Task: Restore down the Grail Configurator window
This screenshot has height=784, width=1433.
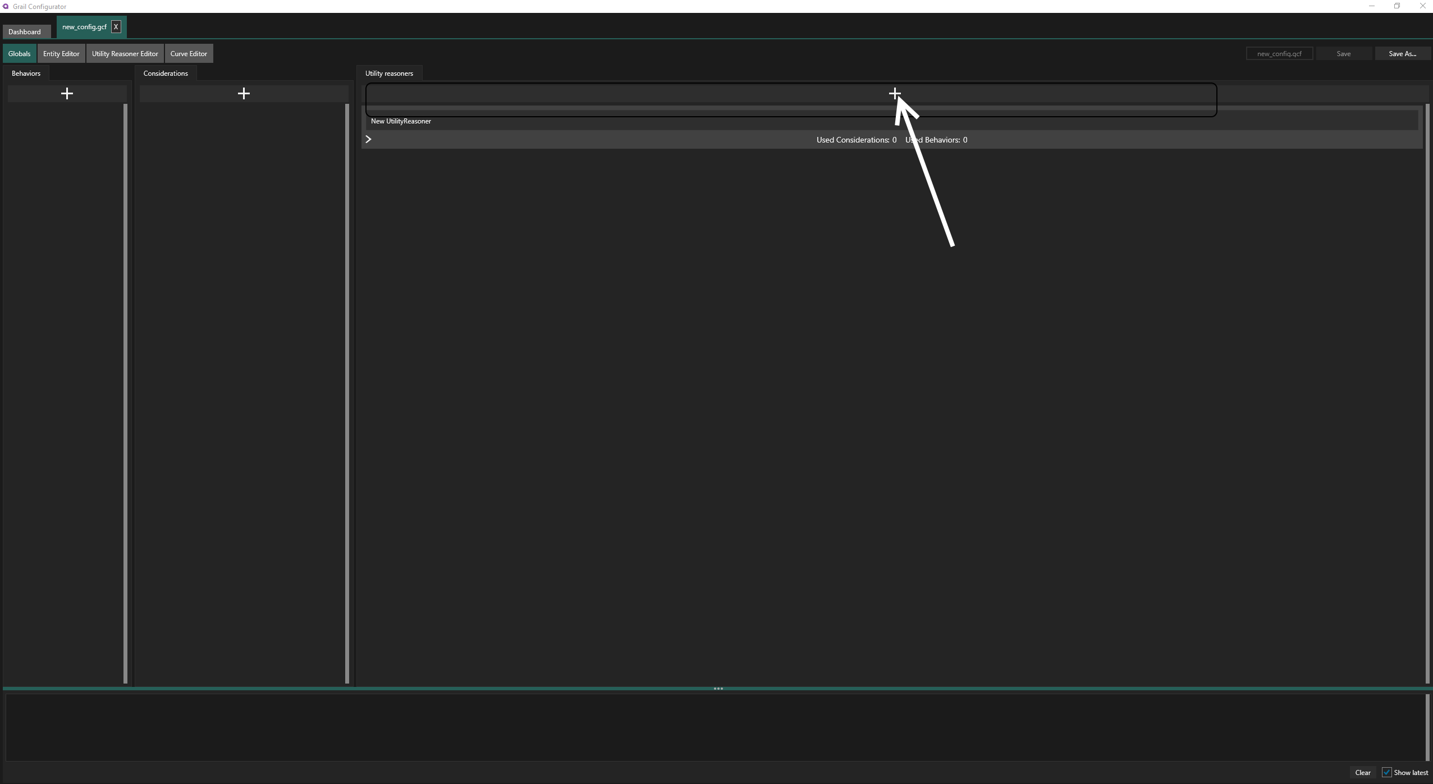Action: click(x=1397, y=6)
